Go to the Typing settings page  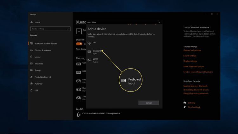37,70
